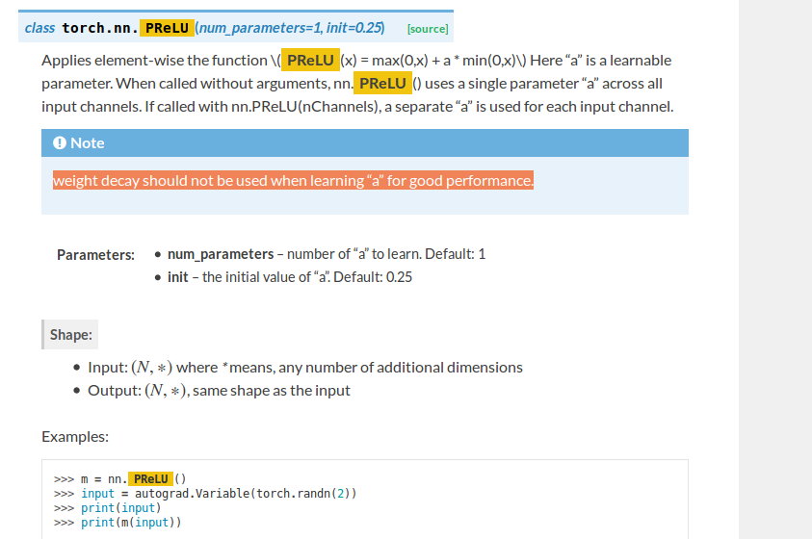The width and height of the screenshot is (812, 539).
Task: Click the italic 'class' keyword in the signature
Action: pyautogui.click(x=39, y=28)
